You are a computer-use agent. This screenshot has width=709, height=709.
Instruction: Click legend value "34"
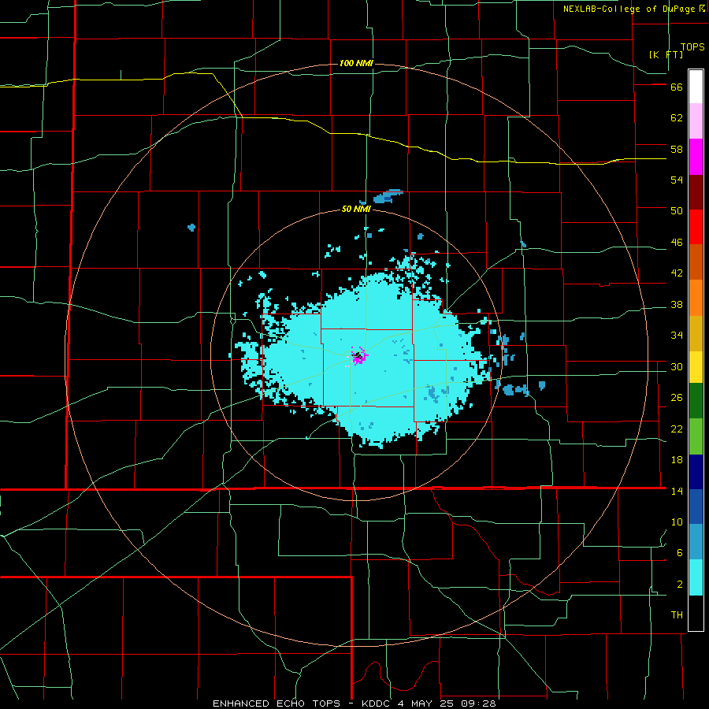click(x=677, y=336)
